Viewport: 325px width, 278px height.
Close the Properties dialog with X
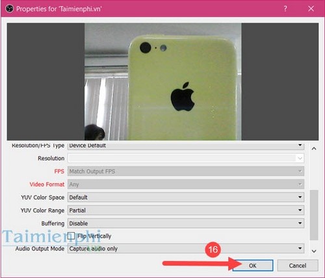[311, 8]
